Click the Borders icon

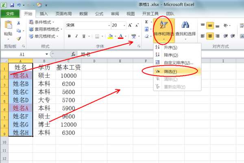click(x=97, y=36)
